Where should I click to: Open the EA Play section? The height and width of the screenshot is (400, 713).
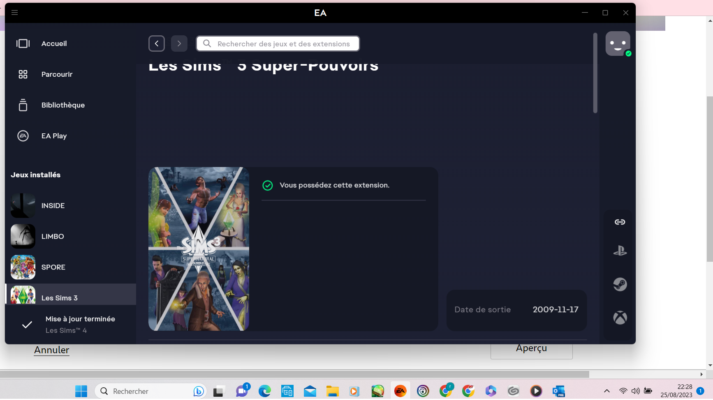[x=54, y=136]
